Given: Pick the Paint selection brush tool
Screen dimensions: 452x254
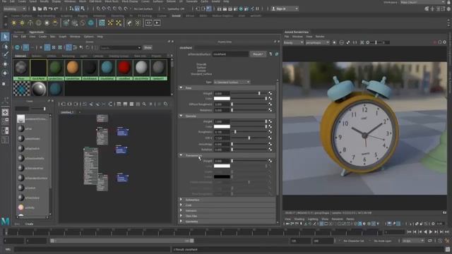Looking at the screenshot, I should click(5, 55).
